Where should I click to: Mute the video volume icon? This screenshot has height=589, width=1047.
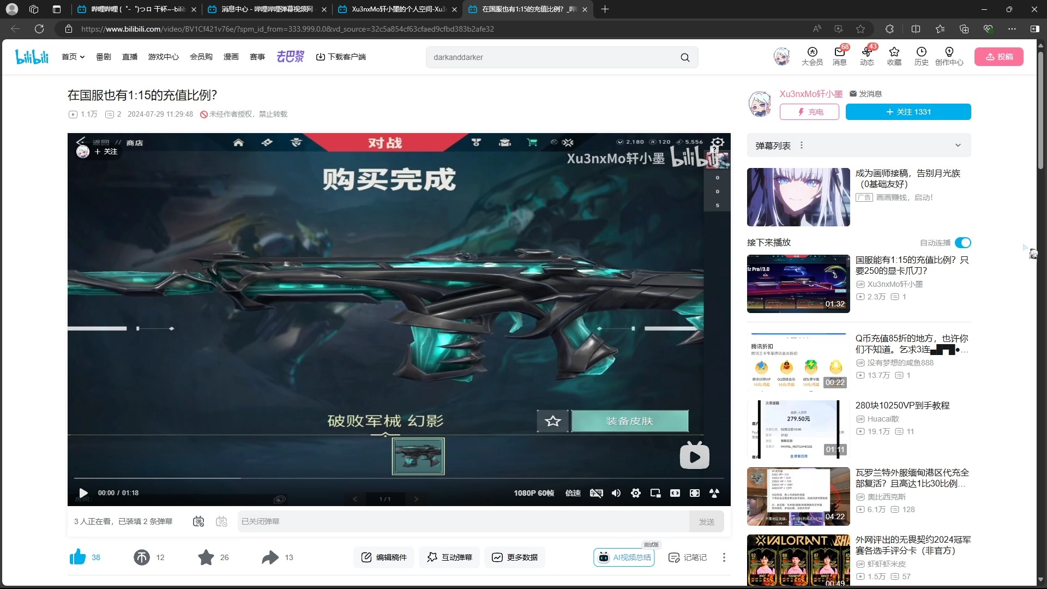point(616,493)
